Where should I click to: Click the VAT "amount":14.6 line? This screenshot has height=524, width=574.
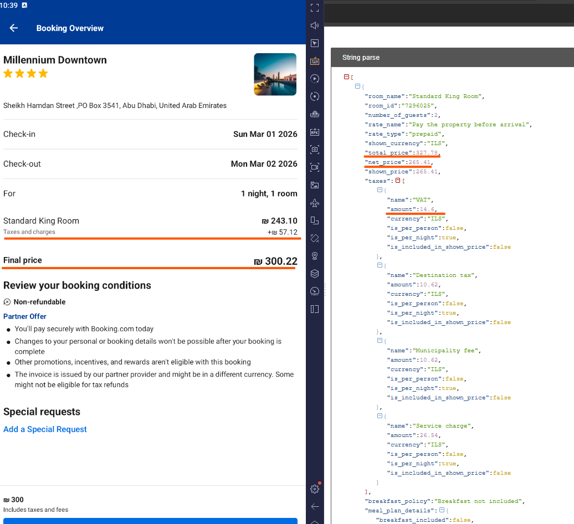(412, 209)
